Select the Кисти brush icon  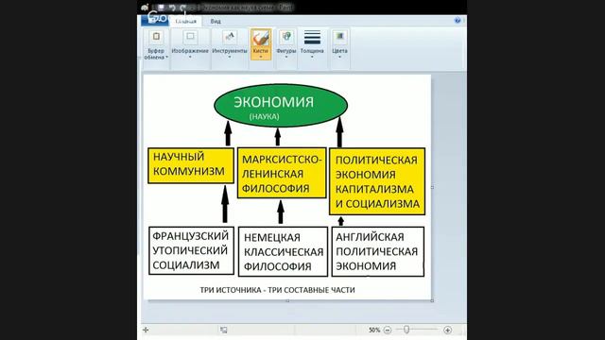261,38
